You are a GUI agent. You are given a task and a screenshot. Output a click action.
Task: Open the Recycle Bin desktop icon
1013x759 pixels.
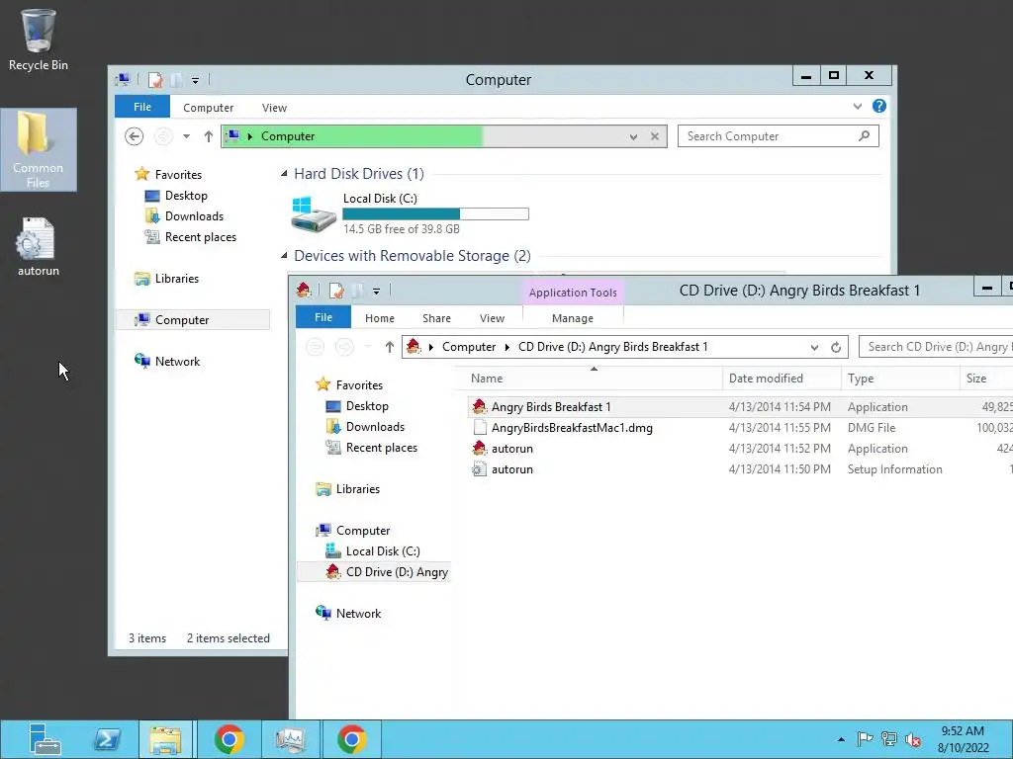tap(39, 39)
